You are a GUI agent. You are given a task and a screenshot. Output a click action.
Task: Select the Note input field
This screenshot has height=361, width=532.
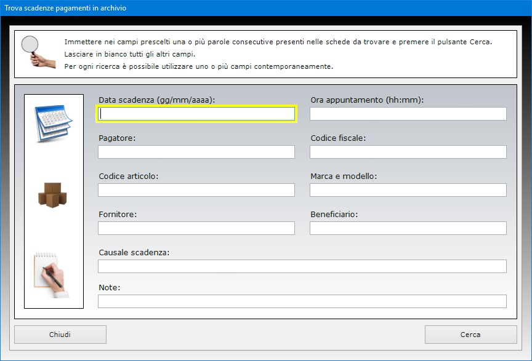pyautogui.click(x=302, y=301)
